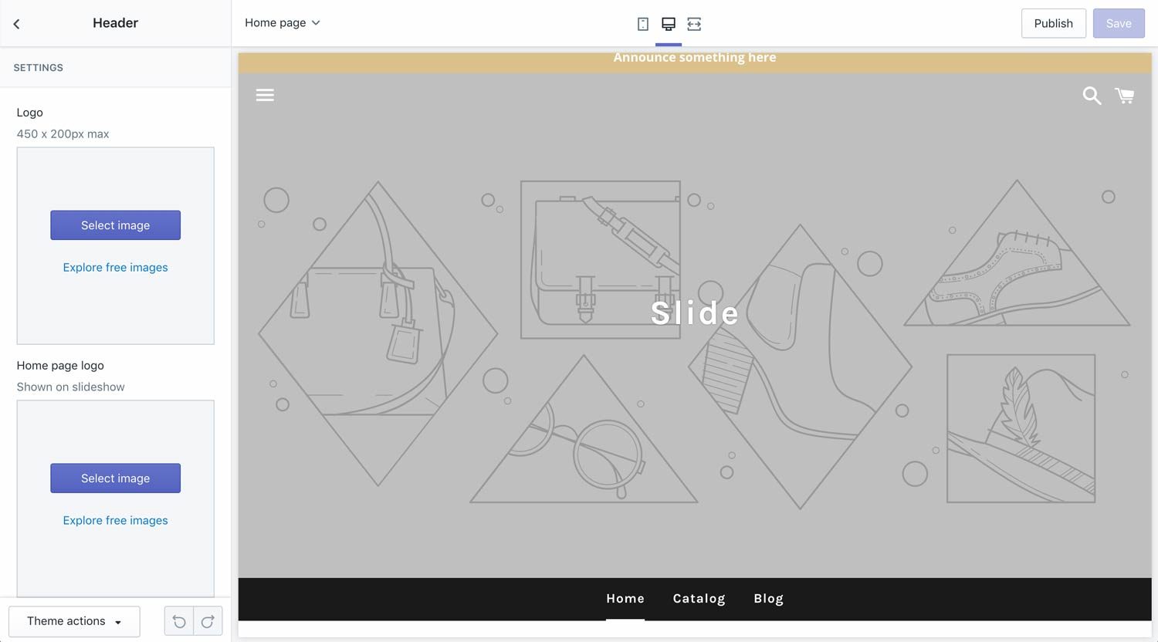
Task: Explore free images for Home page logo
Action: tap(116, 521)
